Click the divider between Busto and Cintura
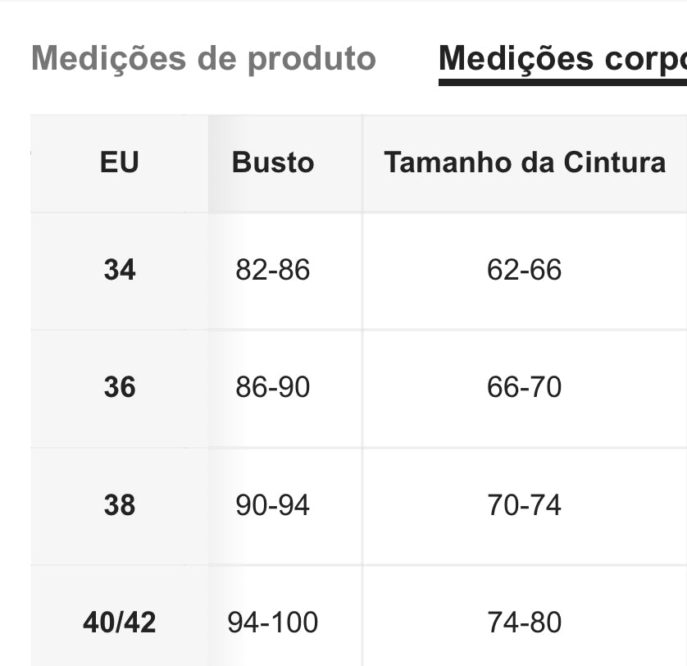Viewport: 687px width, 666px height. [x=362, y=390]
